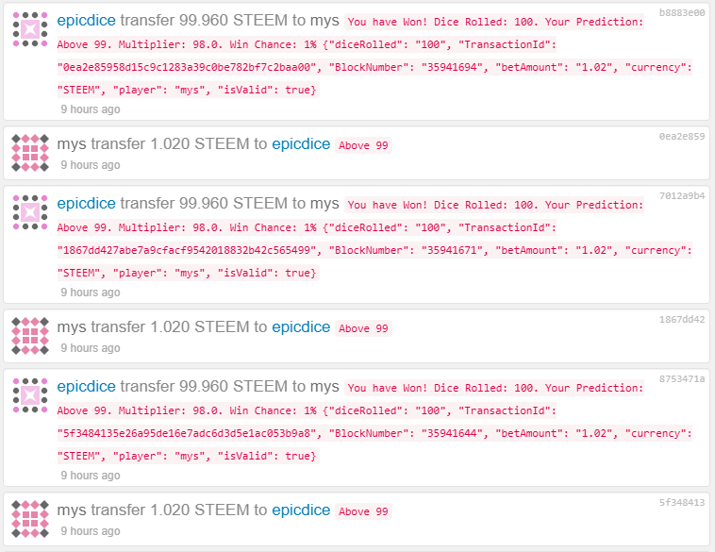Open transaction ID 8753471a
The height and width of the screenshot is (552, 715).
pos(682,378)
